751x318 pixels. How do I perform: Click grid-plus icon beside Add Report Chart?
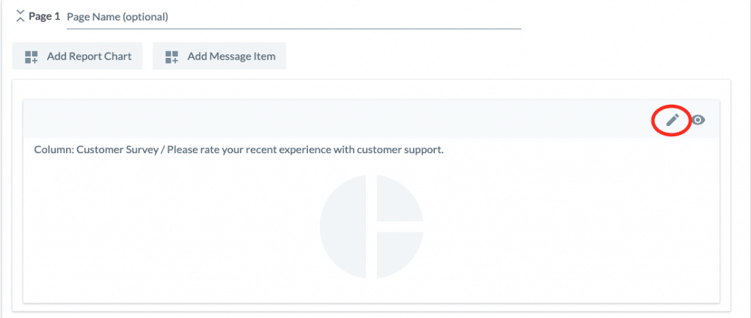tap(31, 57)
